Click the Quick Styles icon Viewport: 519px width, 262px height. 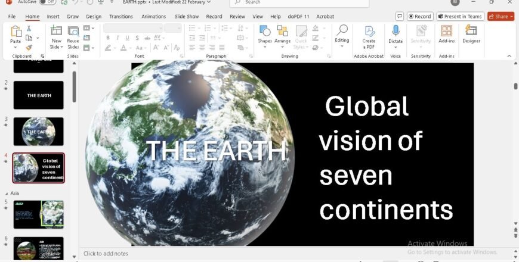(301, 32)
